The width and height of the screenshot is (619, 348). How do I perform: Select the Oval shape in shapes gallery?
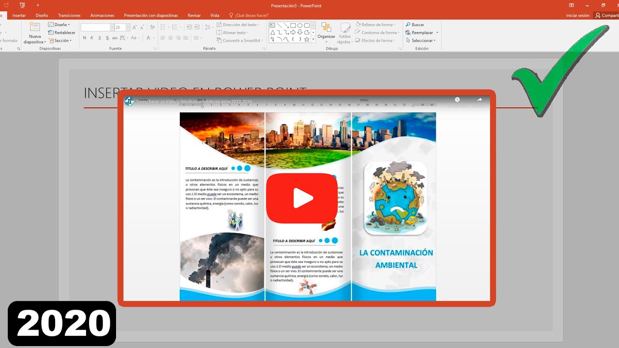(300, 25)
